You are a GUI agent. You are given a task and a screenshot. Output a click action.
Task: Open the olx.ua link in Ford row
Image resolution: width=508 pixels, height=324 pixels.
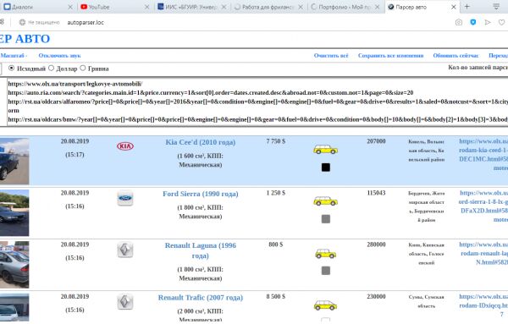click(x=483, y=206)
